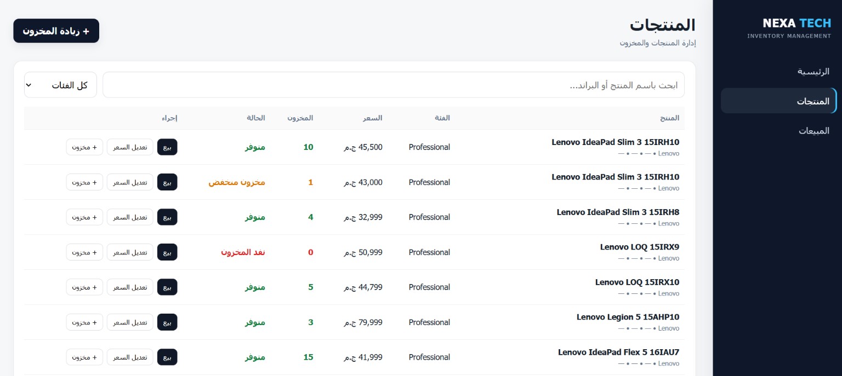Click بيع for the 45,500 IdeaPad Slim 3
Screen dimensions: 842x376
167,147
